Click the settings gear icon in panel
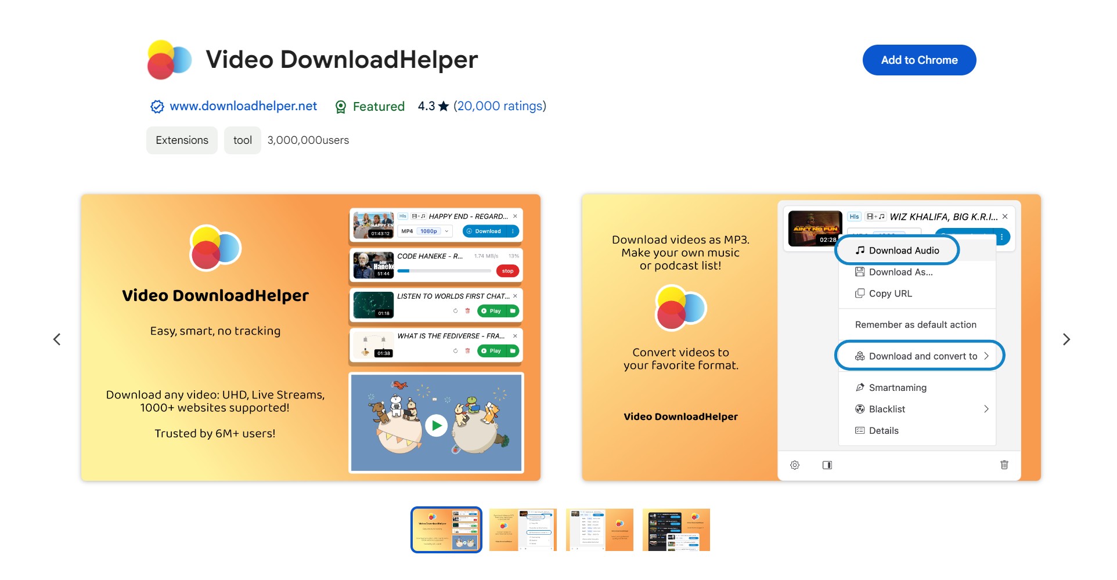This screenshot has height=580, width=1117. pyautogui.click(x=795, y=465)
